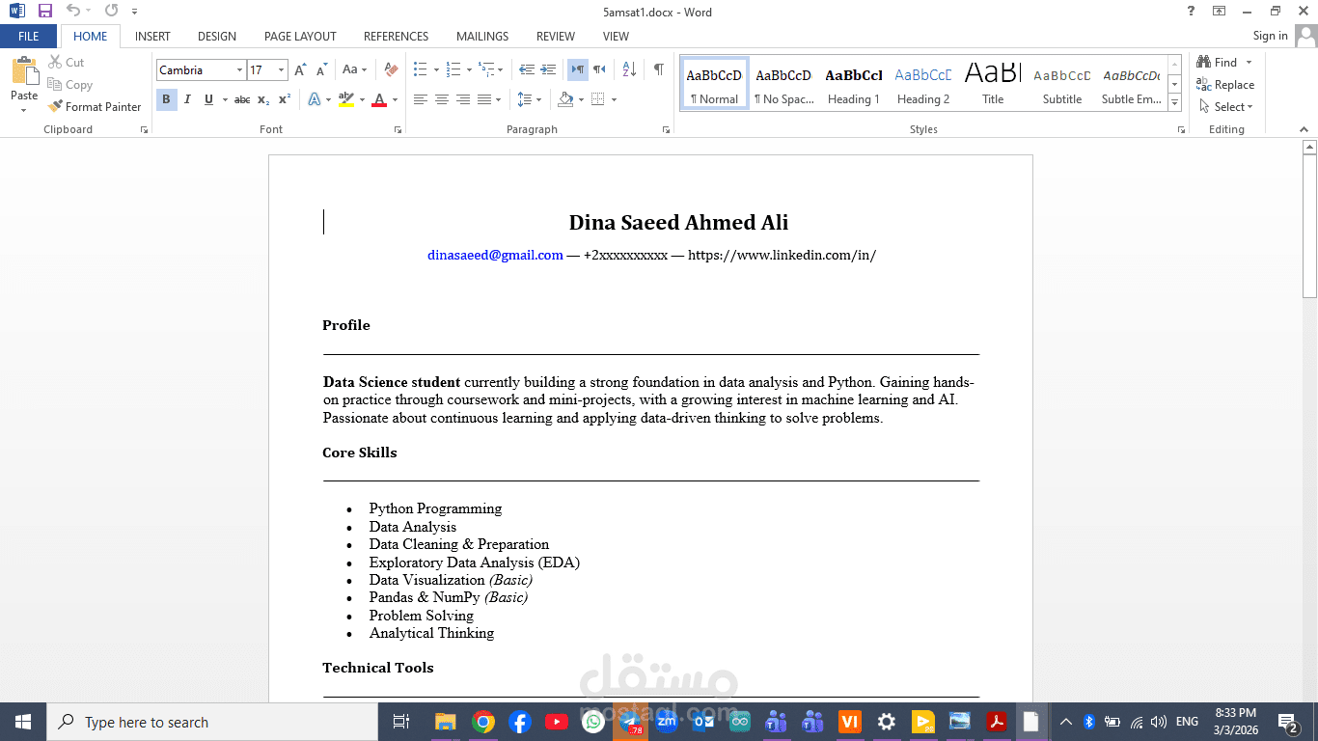This screenshot has width=1318, height=741.
Task: Apply the Title style
Action: 993,83
